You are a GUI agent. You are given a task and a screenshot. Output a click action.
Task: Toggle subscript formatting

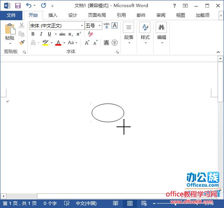71,34
